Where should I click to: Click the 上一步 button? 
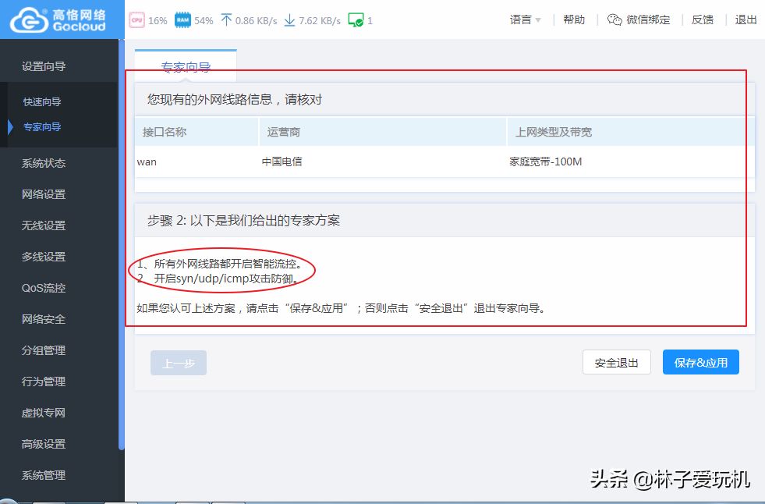coord(179,363)
